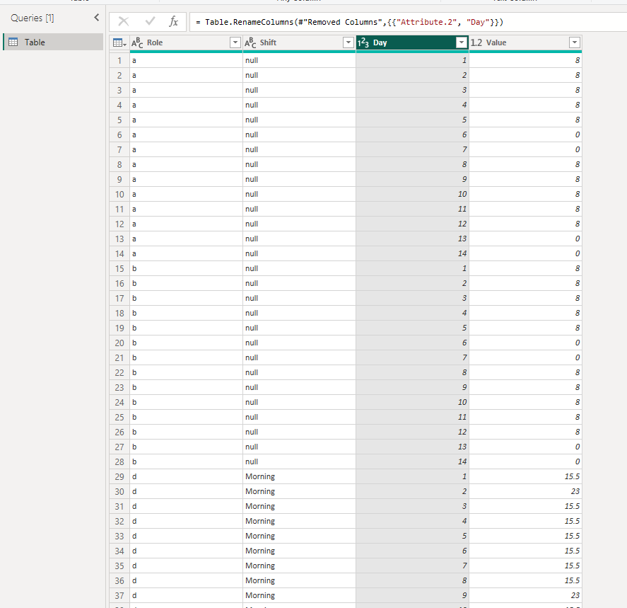Click null Shift cell in row 1
Image resolution: width=627 pixels, height=608 pixels.
click(x=299, y=60)
